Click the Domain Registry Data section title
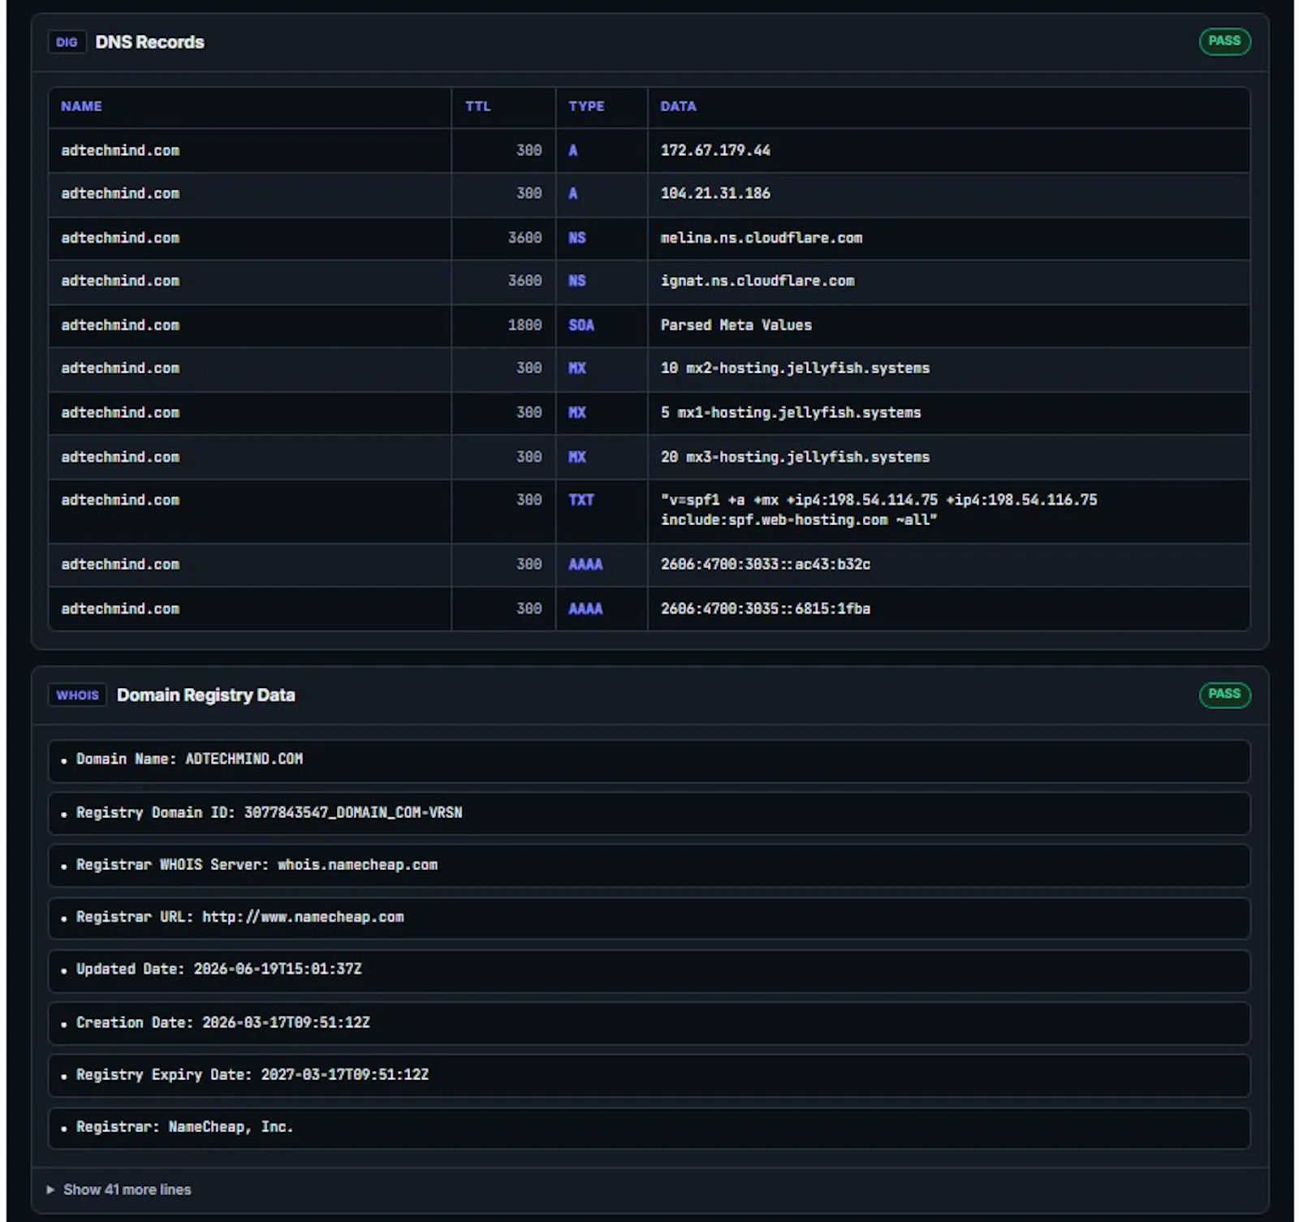 [x=205, y=695]
